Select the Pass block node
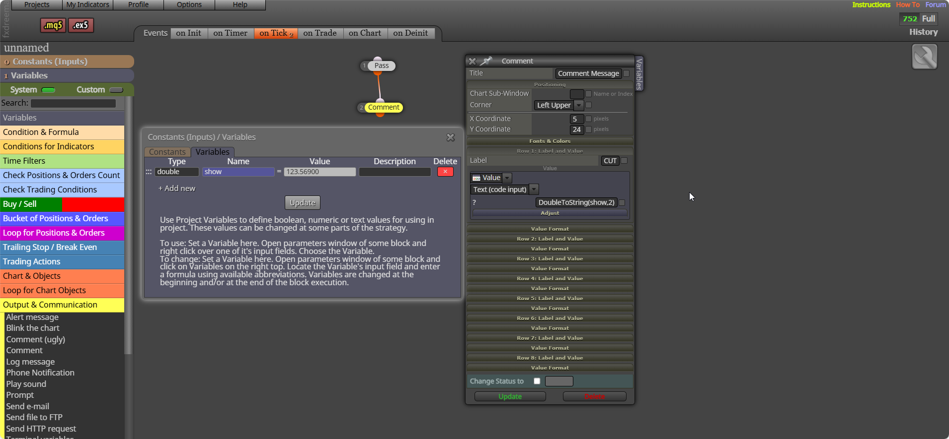This screenshot has width=949, height=439. tap(382, 65)
